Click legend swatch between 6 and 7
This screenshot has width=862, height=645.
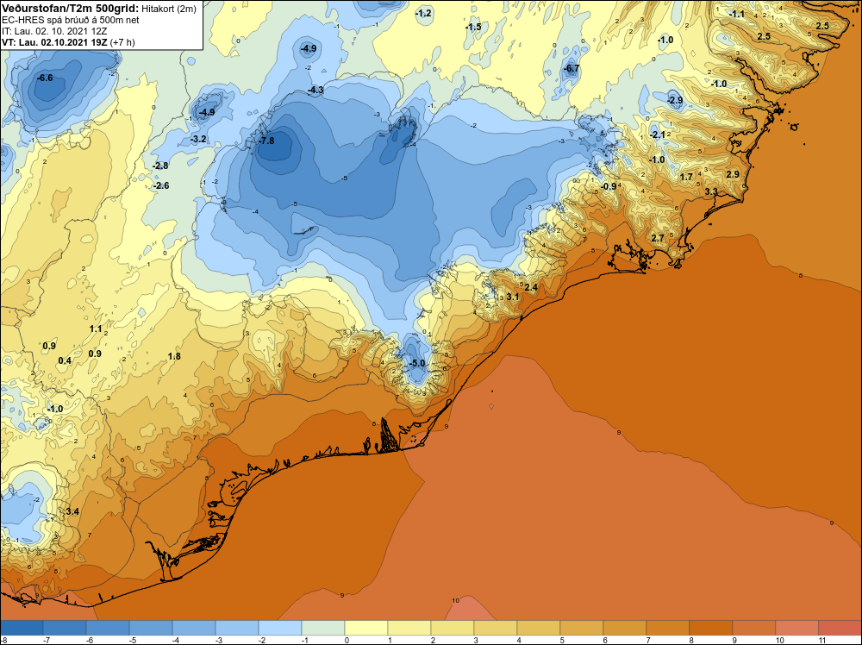(624, 628)
